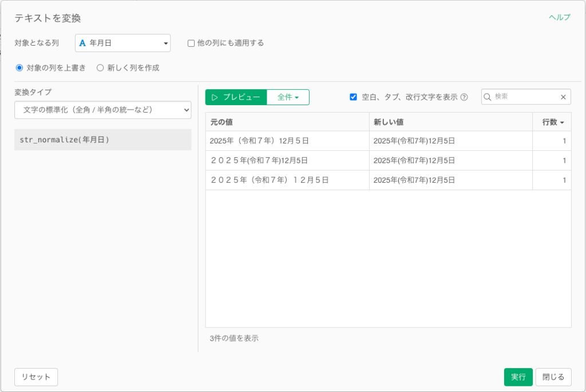Click the text type icon beside 年月日
This screenshot has height=392, width=586.
[x=82, y=43]
